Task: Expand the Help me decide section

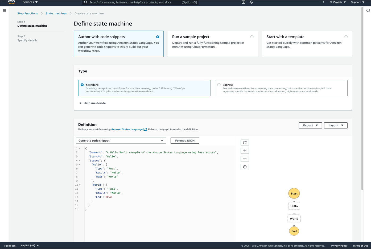Action: pos(93,103)
